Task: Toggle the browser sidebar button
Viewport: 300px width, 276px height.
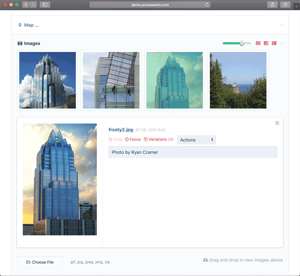Action: [x=45, y=5]
